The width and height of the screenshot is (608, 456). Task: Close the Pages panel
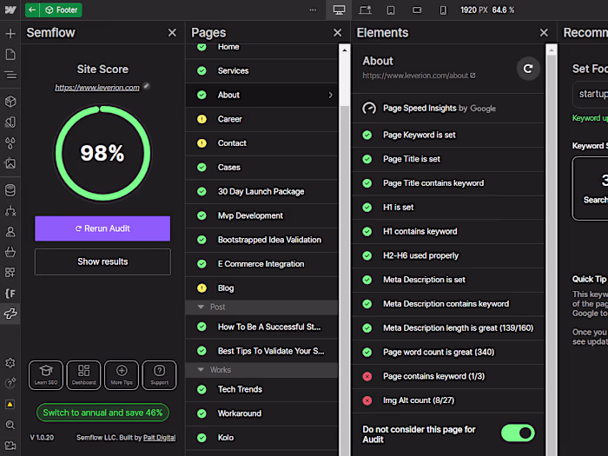337,33
